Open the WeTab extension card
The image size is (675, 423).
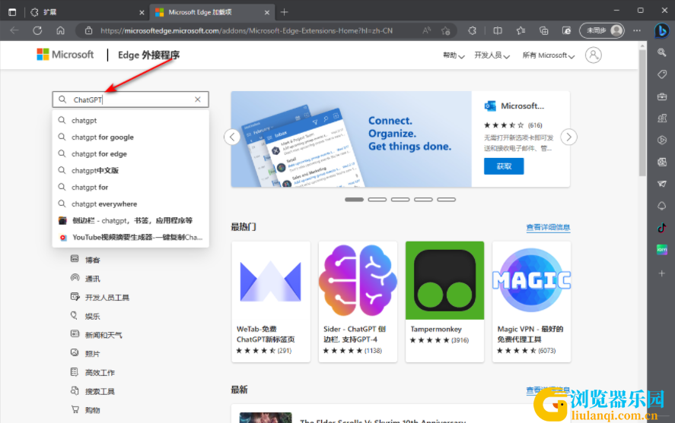(x=271, y=301)
